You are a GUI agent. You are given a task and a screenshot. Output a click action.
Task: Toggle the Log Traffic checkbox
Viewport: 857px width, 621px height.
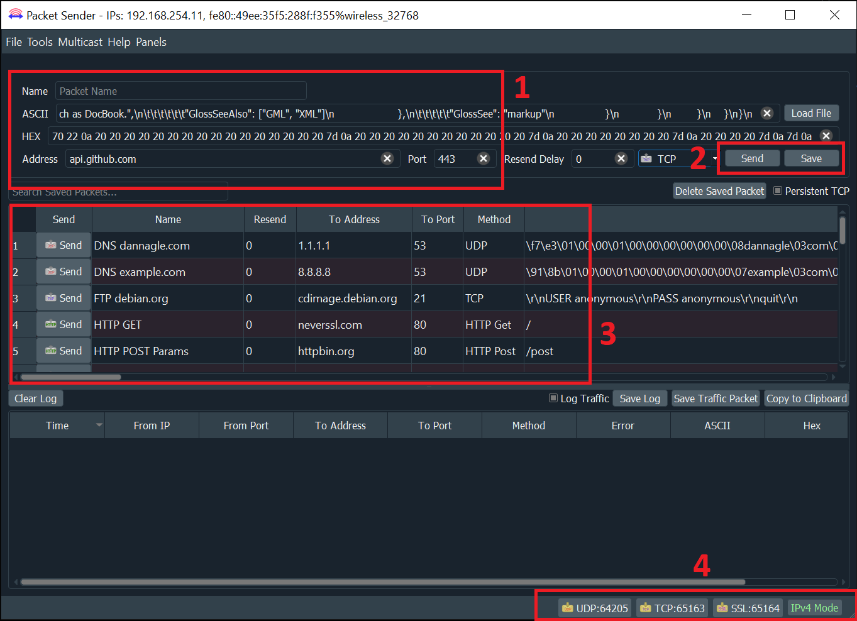553,398
